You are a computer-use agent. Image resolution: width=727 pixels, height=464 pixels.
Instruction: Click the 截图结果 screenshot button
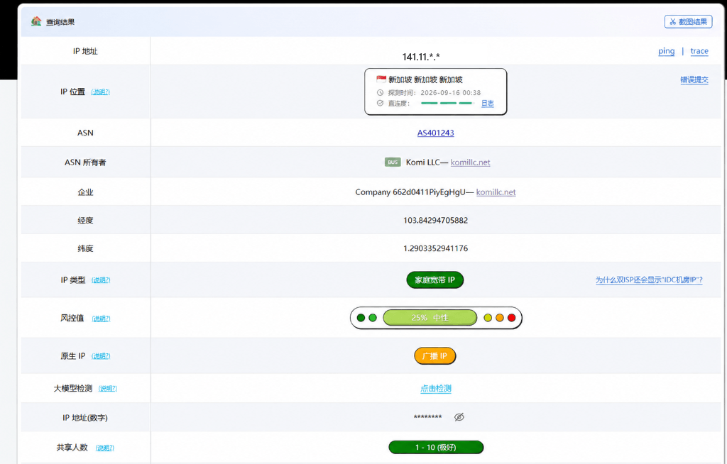pyautogui.click(x=688, y=22)
